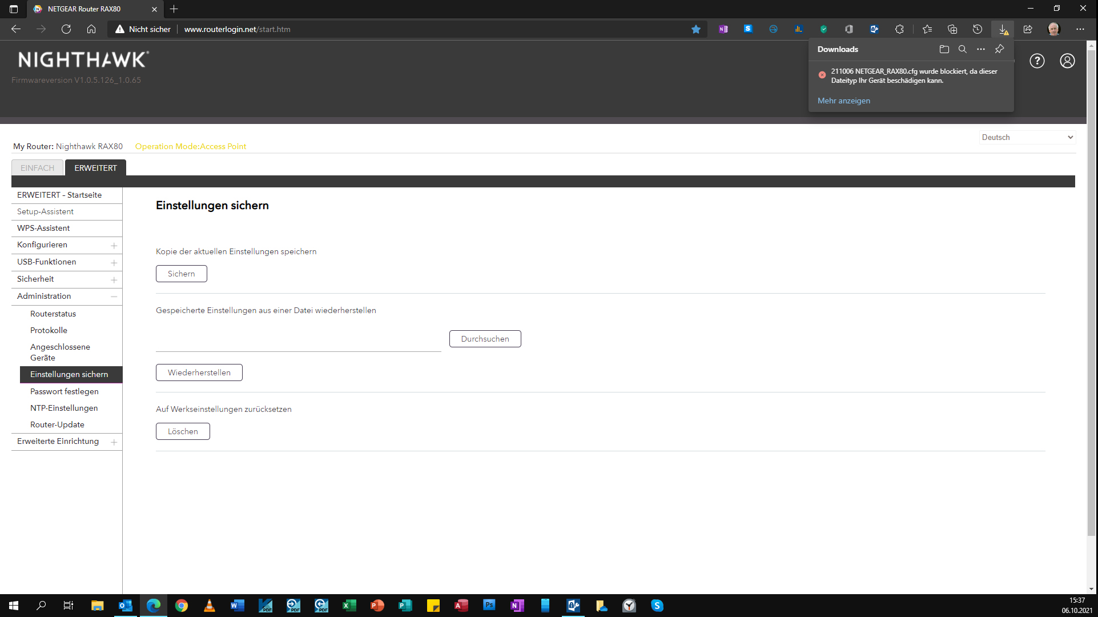Image resolution: width=1098 pixels, height=617 pixels.
Task: Open Passwort festlegen page
Action: coord(64,391)
